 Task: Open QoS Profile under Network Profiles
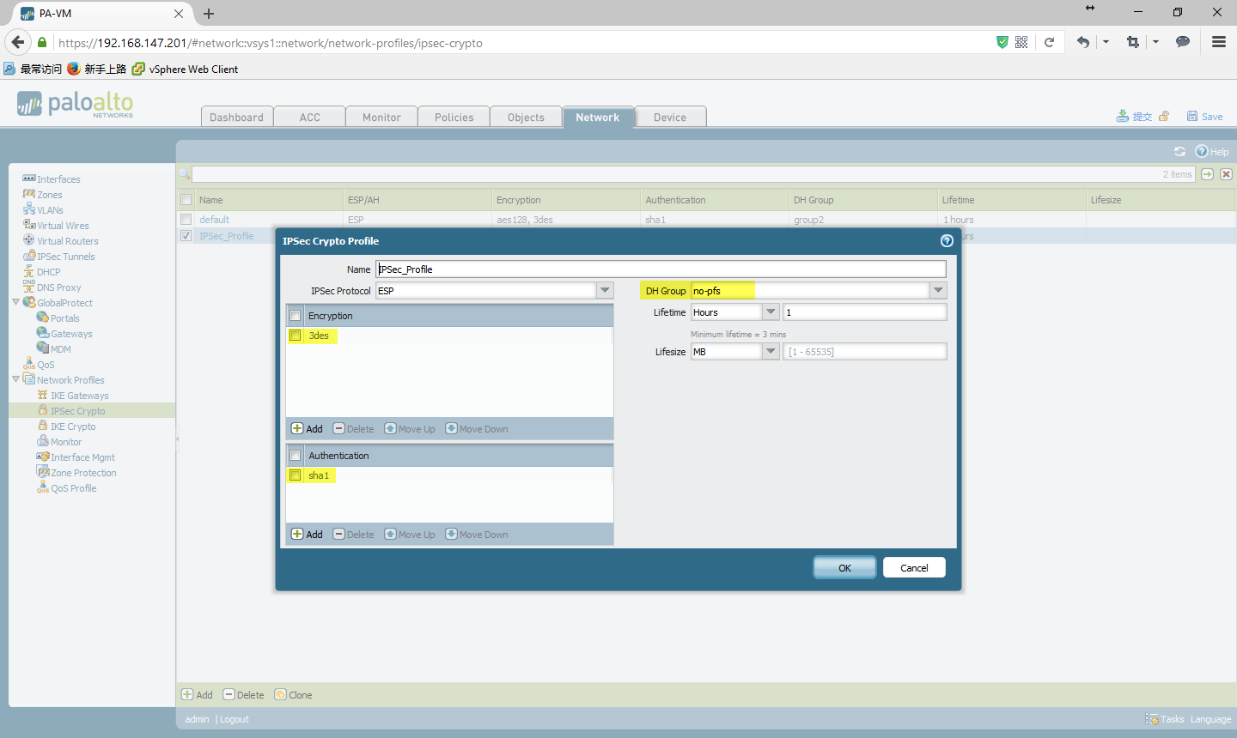(73, 488)
